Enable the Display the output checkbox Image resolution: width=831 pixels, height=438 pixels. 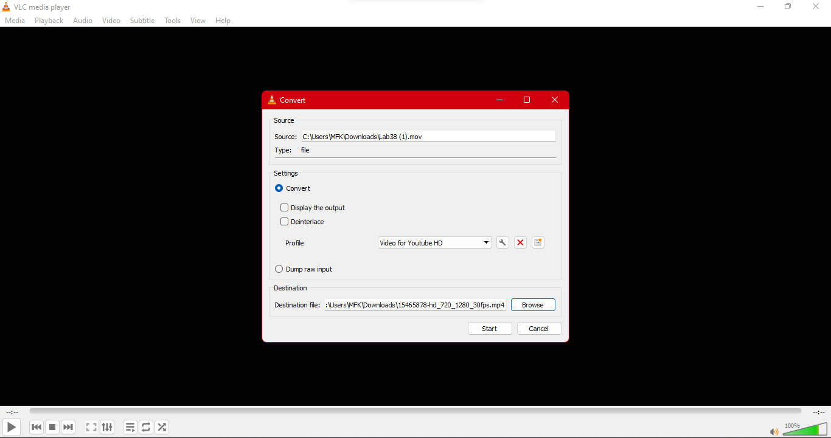[x=284, y=208]
